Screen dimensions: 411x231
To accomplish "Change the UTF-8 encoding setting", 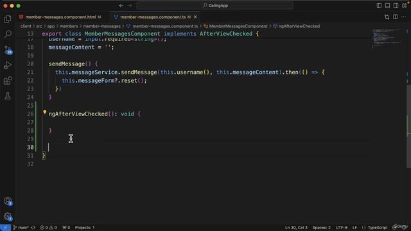I will click(342, 228).
